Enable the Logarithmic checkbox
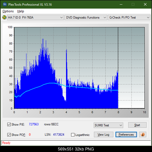Screen dimensions: 152x152 tap(73, 135)
